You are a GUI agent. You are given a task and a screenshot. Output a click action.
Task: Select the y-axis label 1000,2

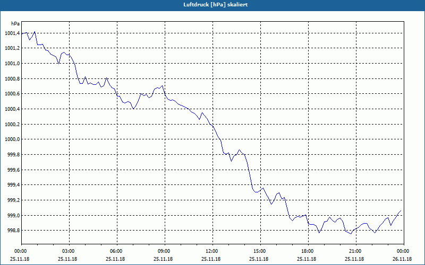click(12, 125)
